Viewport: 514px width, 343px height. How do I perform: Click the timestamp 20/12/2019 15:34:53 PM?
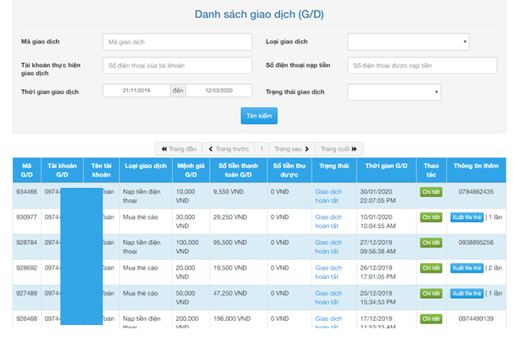pyautogui.click(x=378, y=298)
